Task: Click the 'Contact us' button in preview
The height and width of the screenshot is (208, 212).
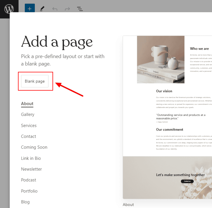Action: (187, 181)
